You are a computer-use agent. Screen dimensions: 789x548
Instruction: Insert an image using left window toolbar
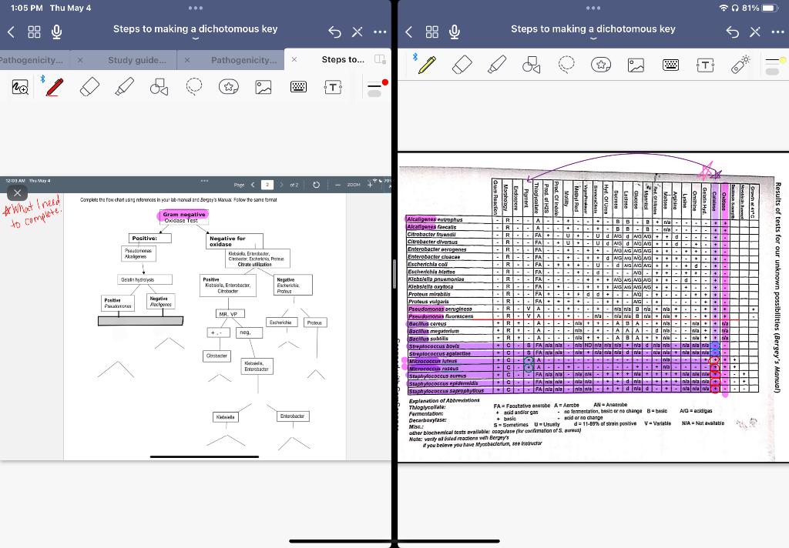tap(264, 87)
